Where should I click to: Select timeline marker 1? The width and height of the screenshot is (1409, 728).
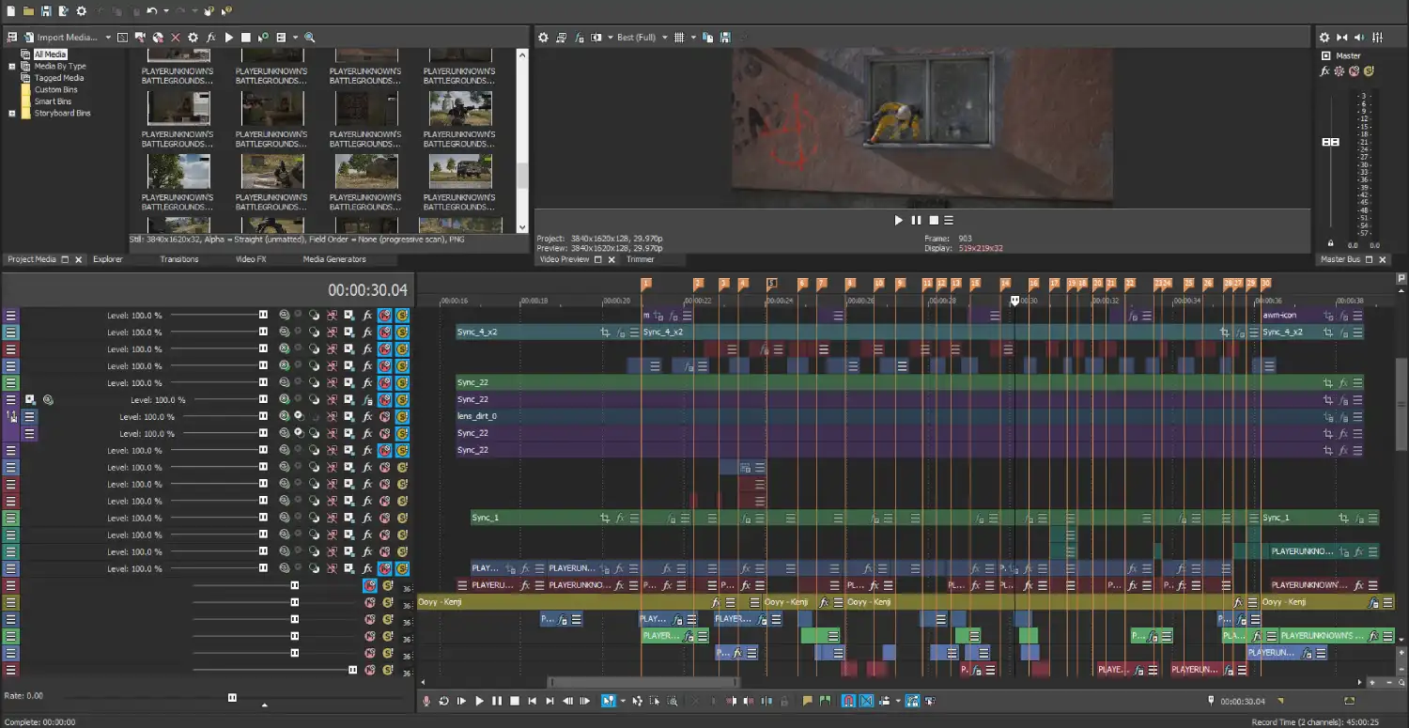coord(646,284)
